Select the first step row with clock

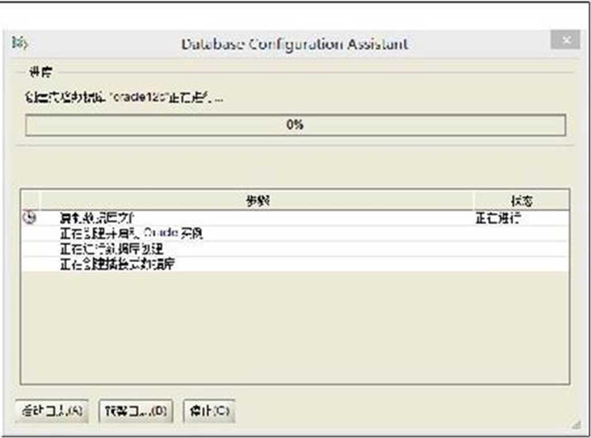295,218
